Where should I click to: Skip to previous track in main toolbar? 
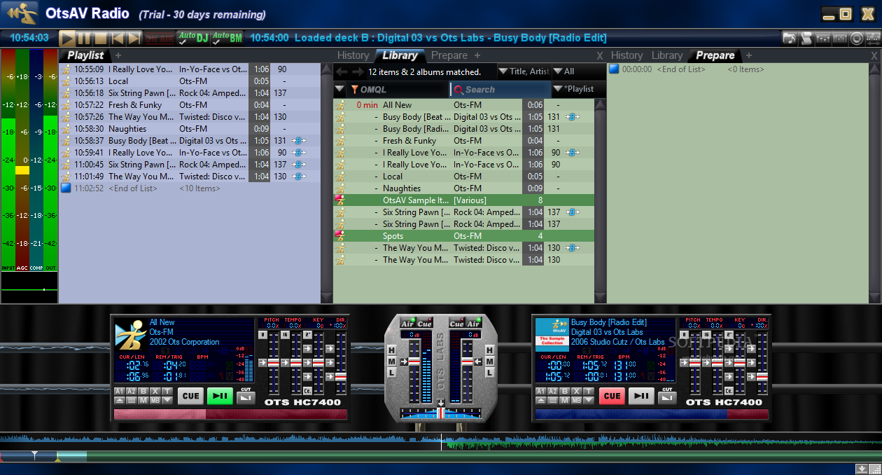118,39
